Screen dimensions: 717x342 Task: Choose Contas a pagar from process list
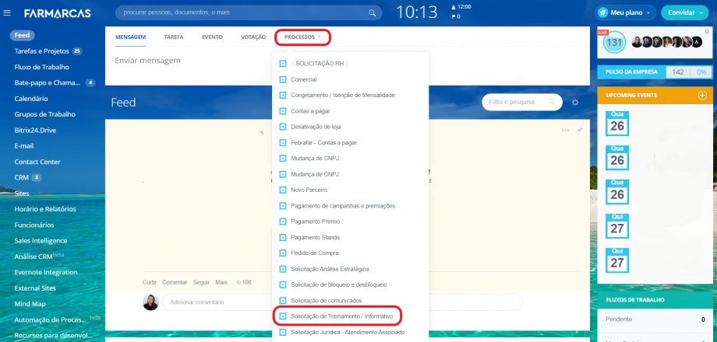pos(309,110)
